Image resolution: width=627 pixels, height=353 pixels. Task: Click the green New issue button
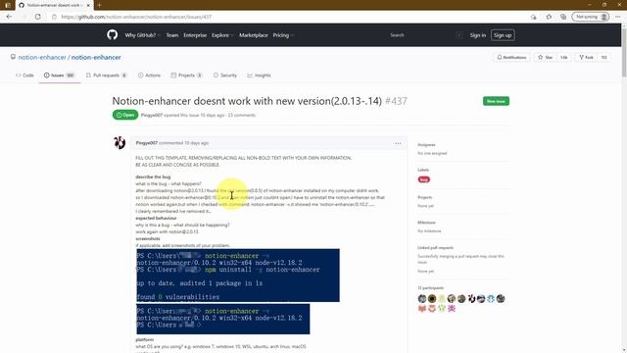click(496, 101)
